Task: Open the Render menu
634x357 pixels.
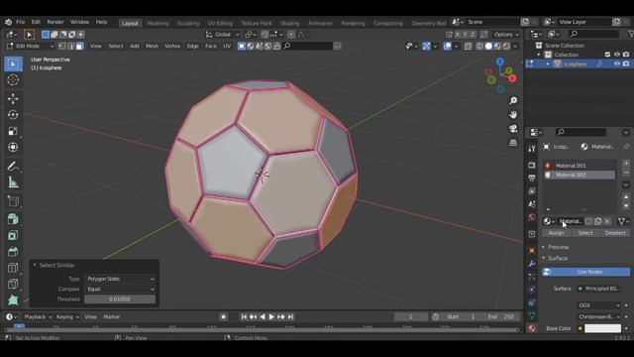Action: 55,22
